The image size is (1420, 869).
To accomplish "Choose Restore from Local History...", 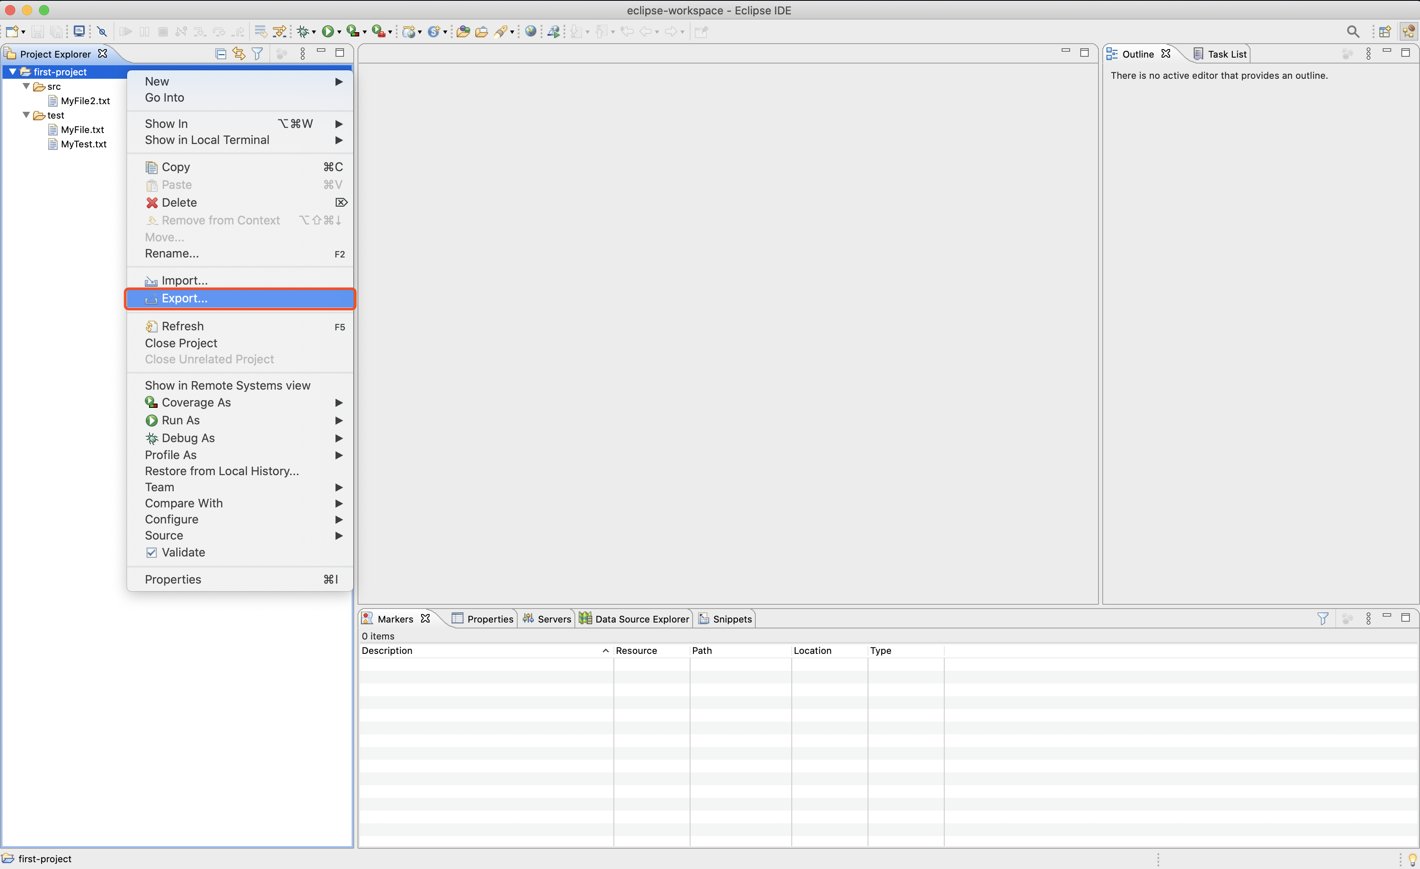I will pyautogui.click(x=240, y=471).
